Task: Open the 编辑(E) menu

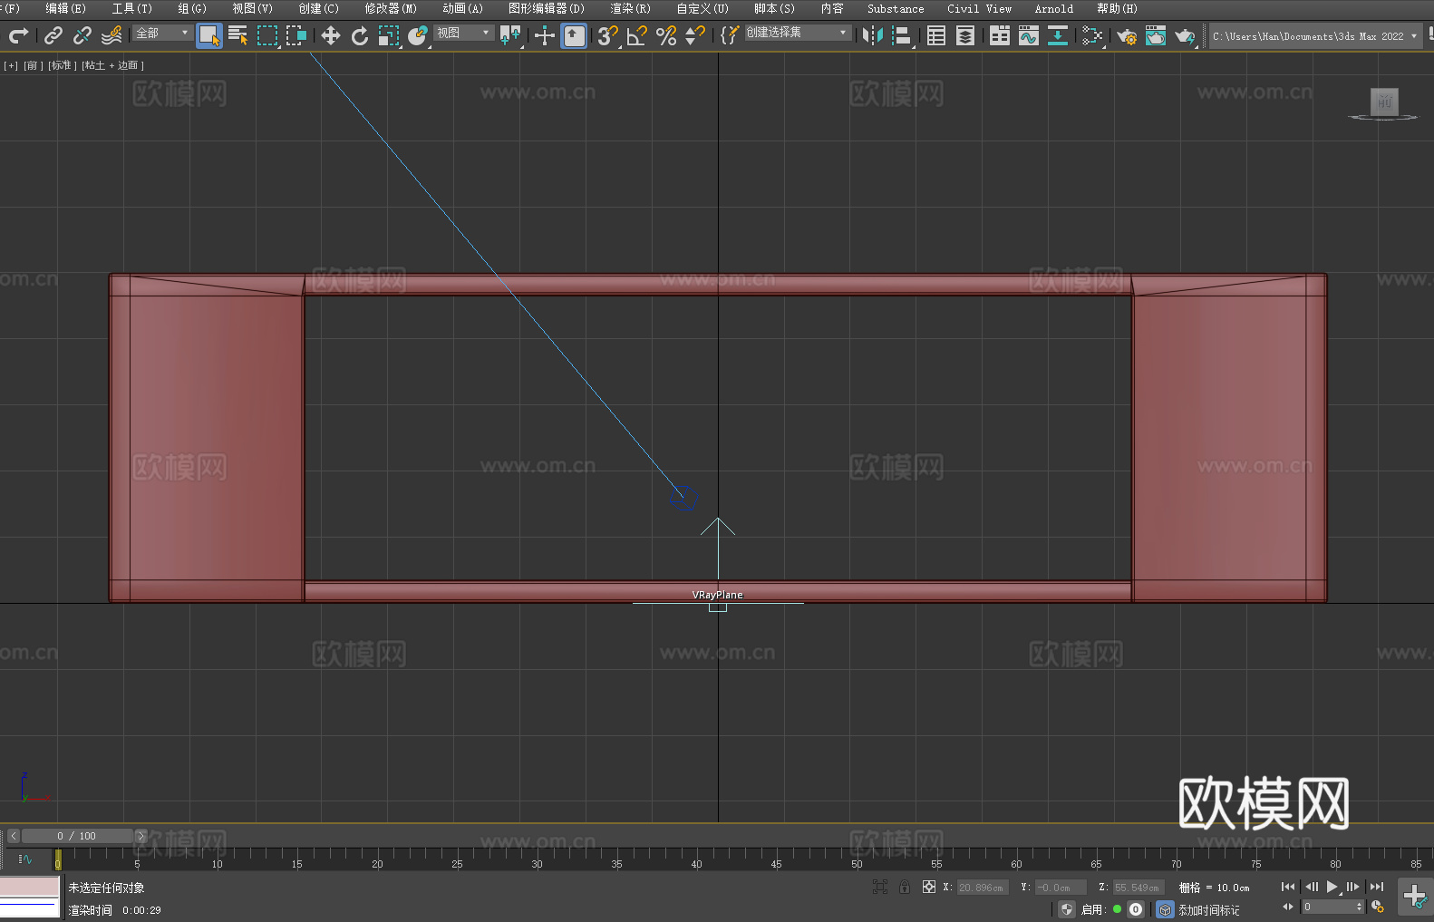Action: [65, 8]
